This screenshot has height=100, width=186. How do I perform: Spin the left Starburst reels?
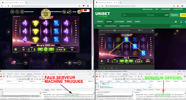[46, 49]
